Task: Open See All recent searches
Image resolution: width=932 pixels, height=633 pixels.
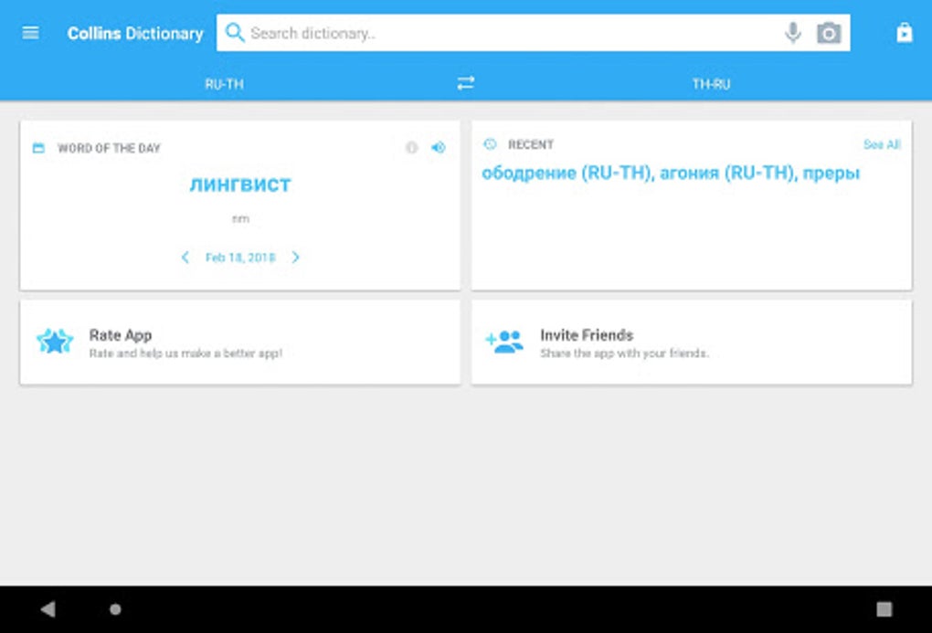Action: [x=882, y=144]
